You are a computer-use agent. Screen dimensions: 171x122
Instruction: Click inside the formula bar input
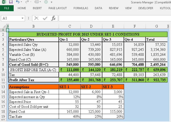click(x=114, y=18)
